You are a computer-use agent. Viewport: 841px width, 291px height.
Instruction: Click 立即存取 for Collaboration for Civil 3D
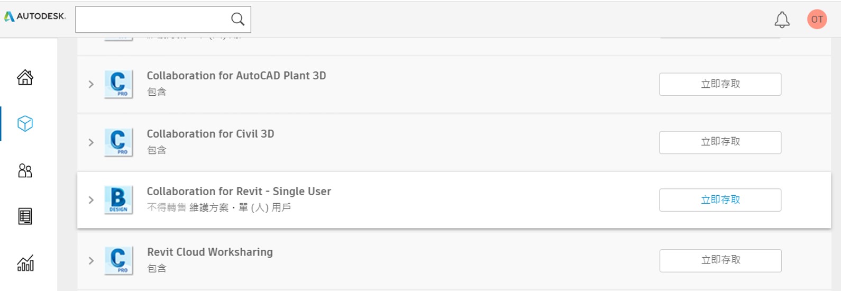click(x=720, y=142)
